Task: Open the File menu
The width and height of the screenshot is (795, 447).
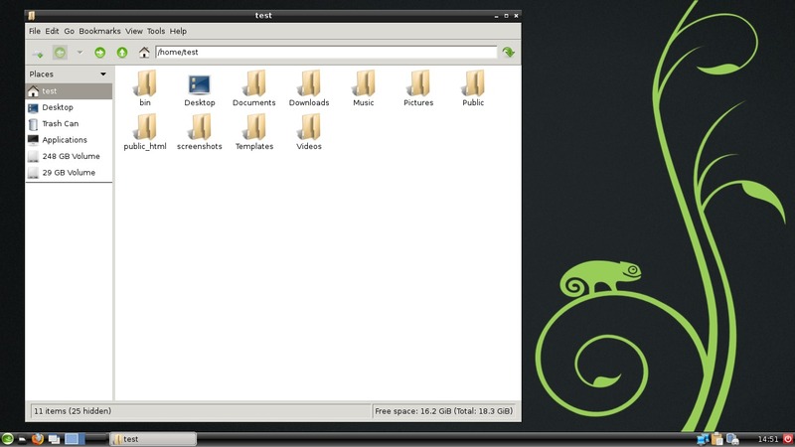Action: (x=35, y=31)
